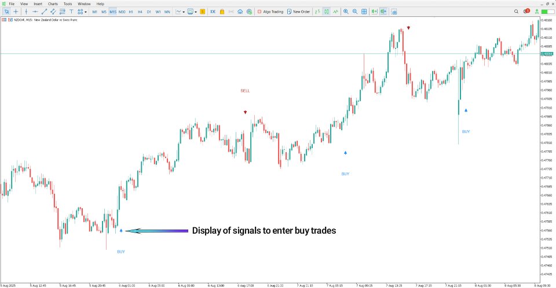This screenshot has width=556, height=288.
Task: Click the 5 Aug 2025 date label
Action: click(8, 286)
